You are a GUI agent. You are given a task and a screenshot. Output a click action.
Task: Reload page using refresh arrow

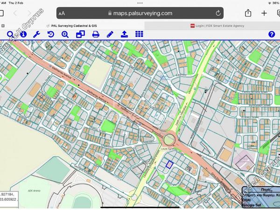tap(218, 13)
